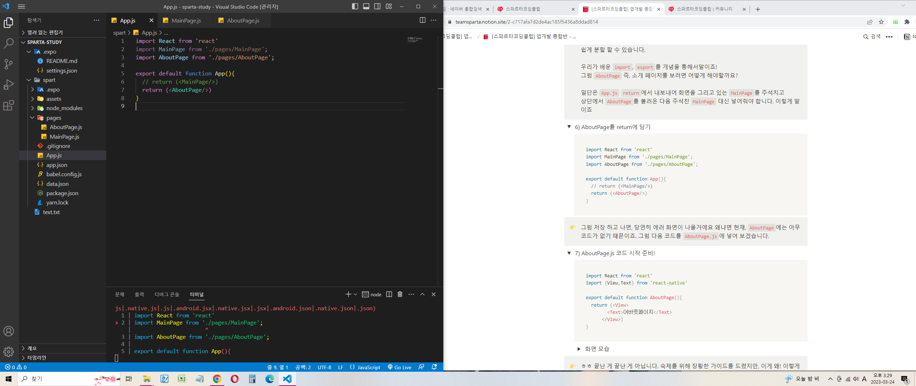Collapse the SPARTA-STUDY root folder
Viewport: 916px width, 386px height.
[x=63, y=42]
